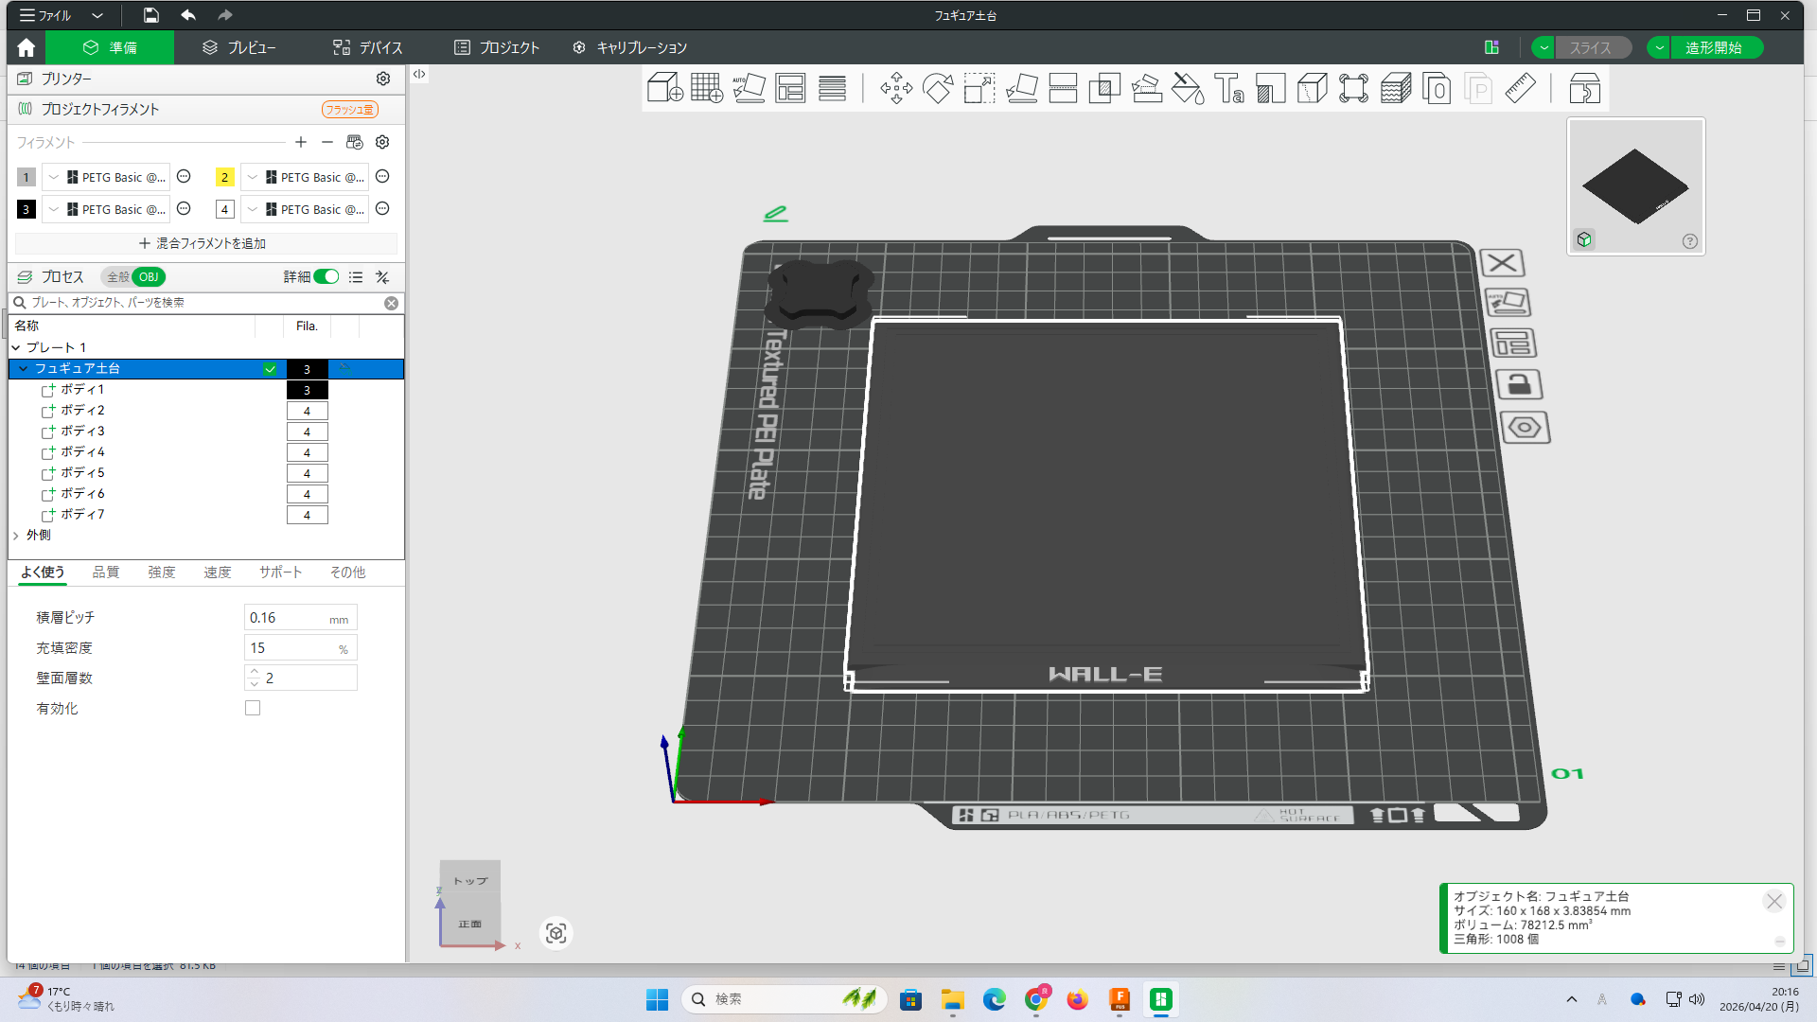
Task: Switch to the プレビュー tab
Action: (238, 47)
